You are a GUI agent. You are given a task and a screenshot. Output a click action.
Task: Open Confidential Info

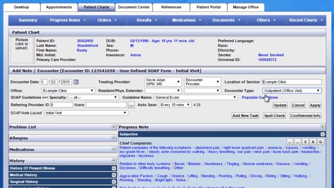pyautogui.click(x=305, y=115)
